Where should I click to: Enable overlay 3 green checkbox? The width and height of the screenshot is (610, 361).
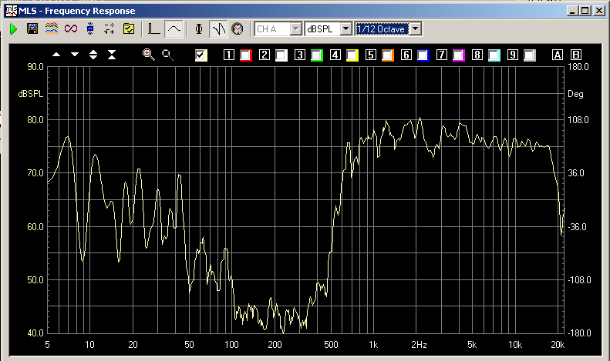point(316,55)
